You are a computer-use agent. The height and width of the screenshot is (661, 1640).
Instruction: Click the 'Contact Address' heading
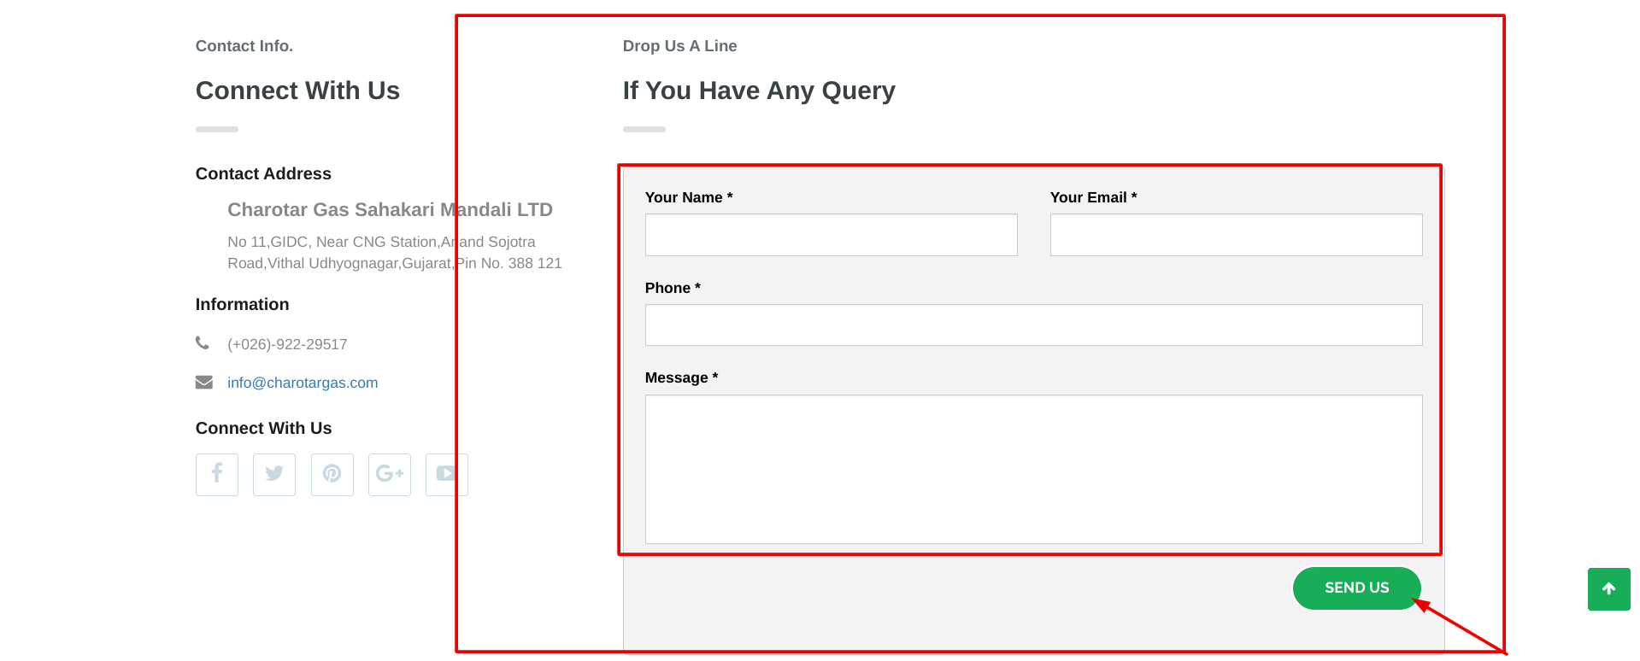point(263,173)
